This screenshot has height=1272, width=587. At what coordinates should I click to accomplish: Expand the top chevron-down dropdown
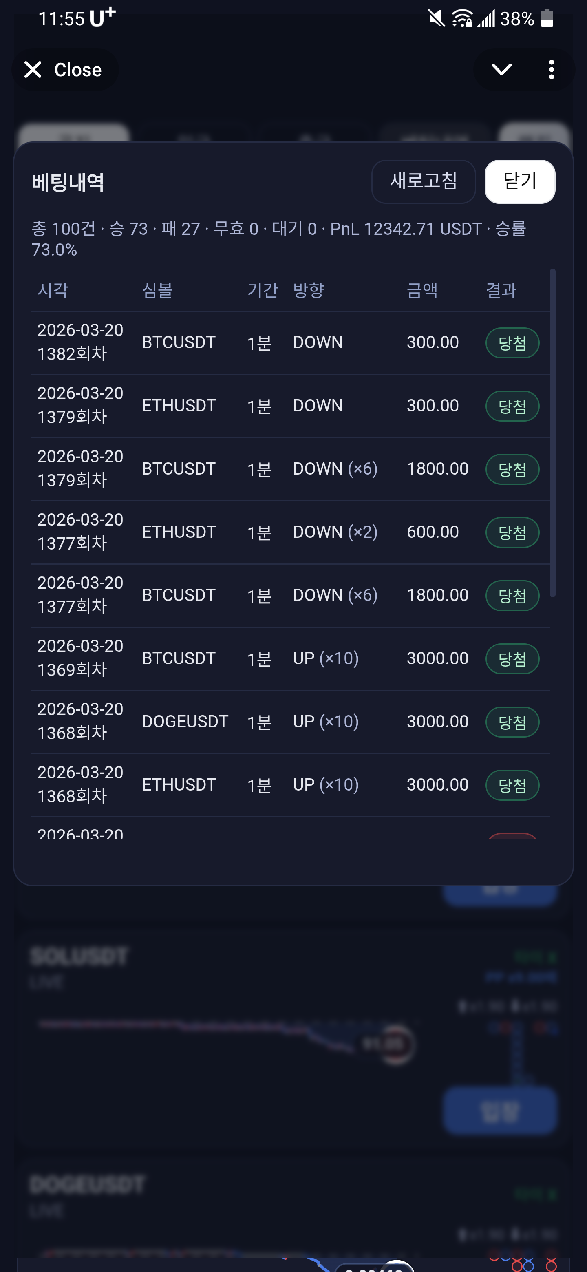point(501,70)
